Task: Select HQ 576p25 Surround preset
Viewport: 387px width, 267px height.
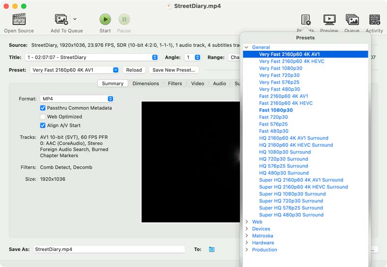Action: click(305, 166)
